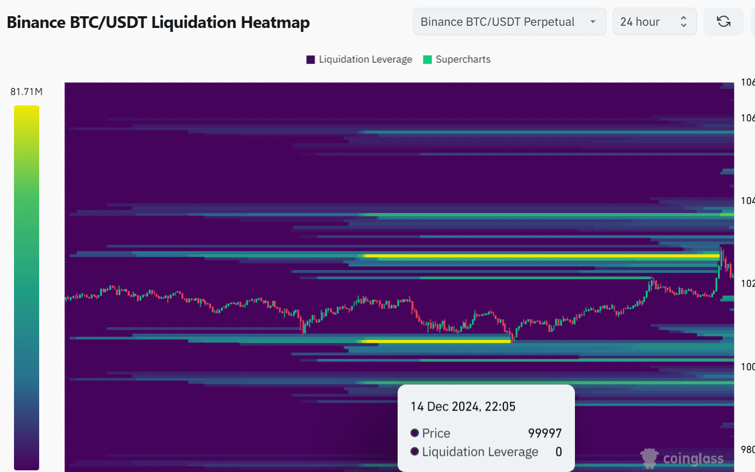755x472 pixels.
Task: Open the Binance BTC/USDT Perpetual pair dropdown
Action: click(509, 22)
